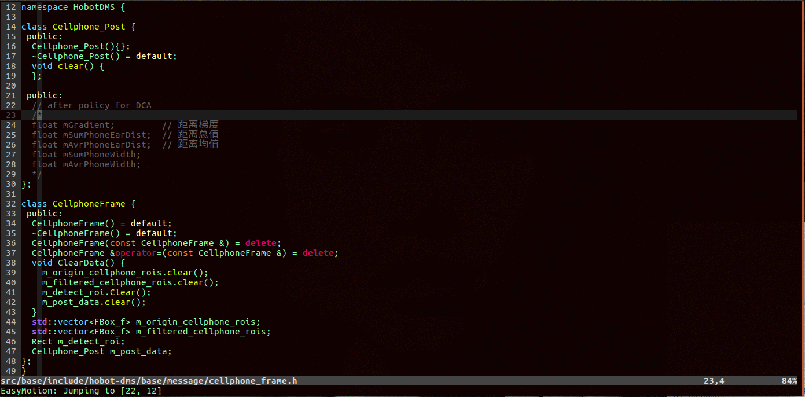Click the '23,4' cursor position indicator
This screenshot has height=397, width=805.
714,381
